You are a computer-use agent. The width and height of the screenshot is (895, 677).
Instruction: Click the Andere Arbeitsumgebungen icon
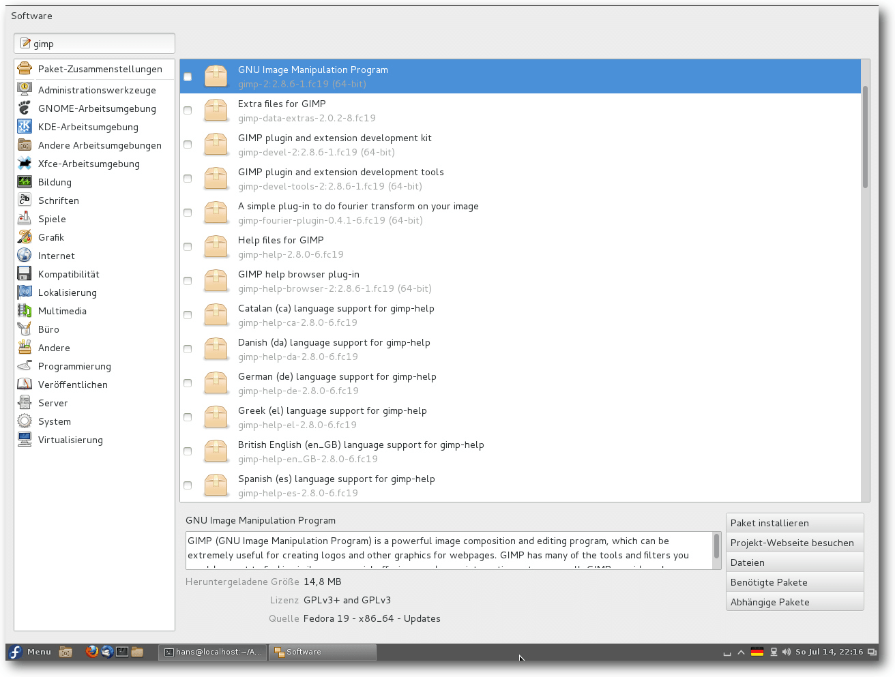coord(25,145)
